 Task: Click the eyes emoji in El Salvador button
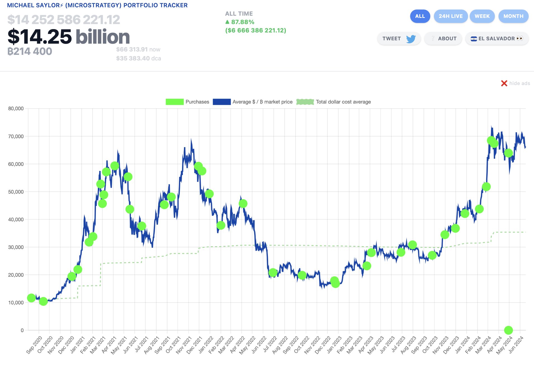click(x=520, y=39)
